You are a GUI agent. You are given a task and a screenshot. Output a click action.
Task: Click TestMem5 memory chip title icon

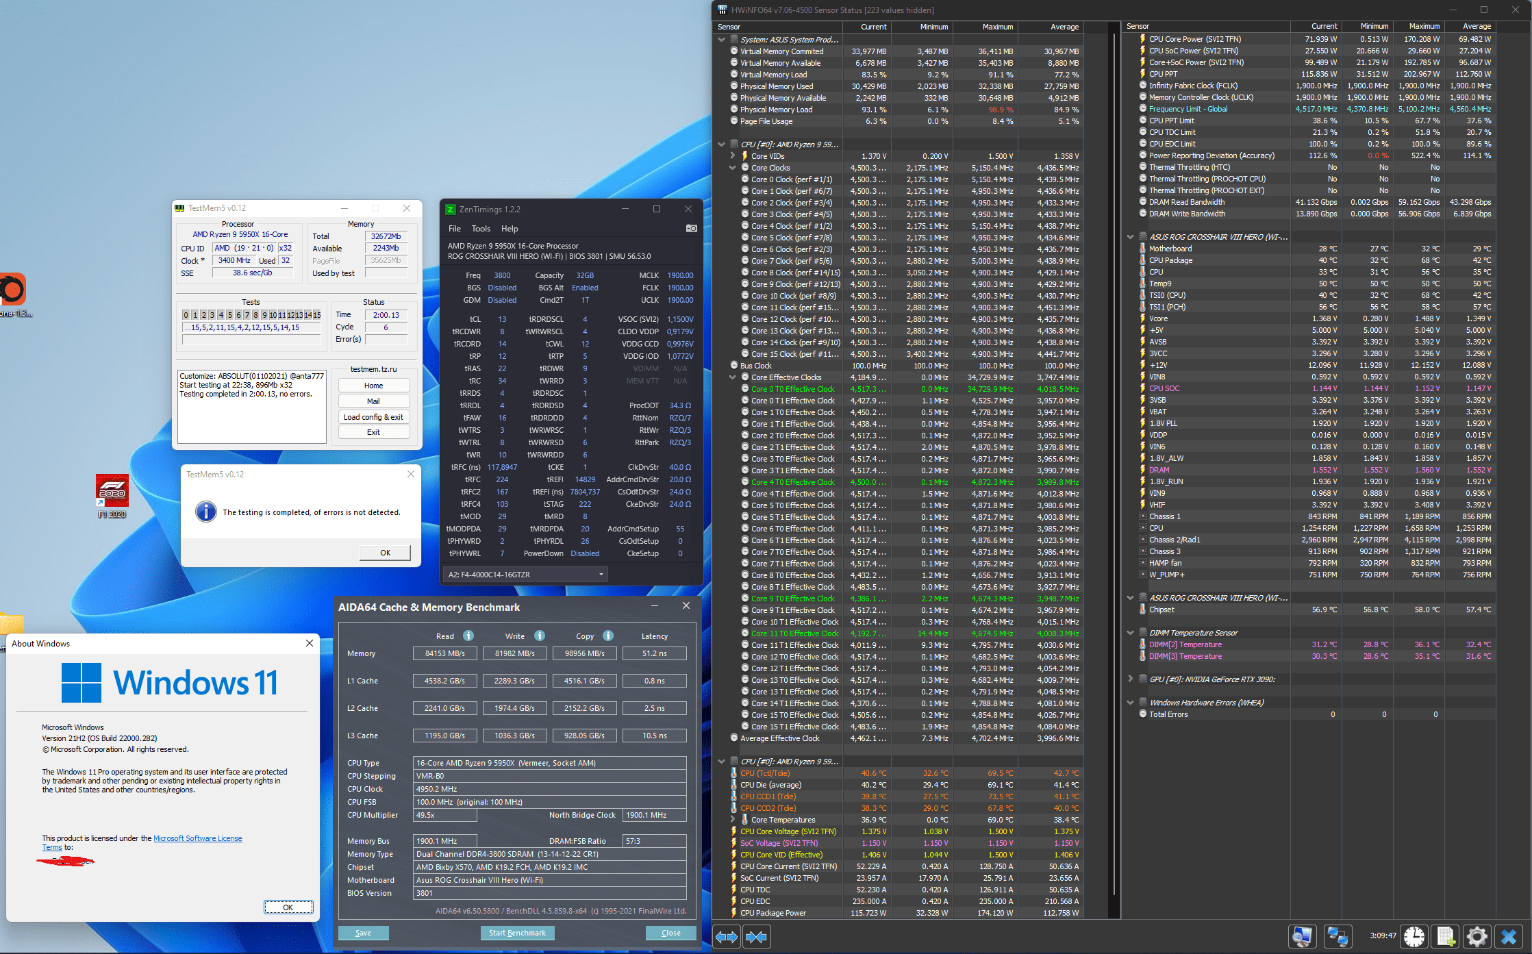(179, 208)
